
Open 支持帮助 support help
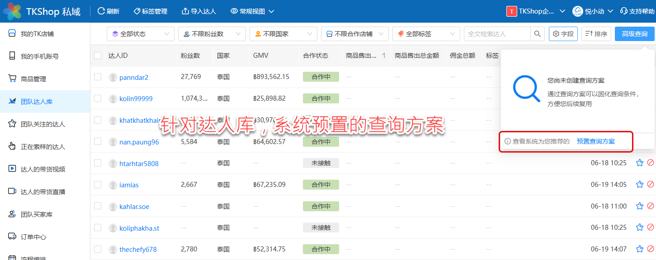pos(637,11)
